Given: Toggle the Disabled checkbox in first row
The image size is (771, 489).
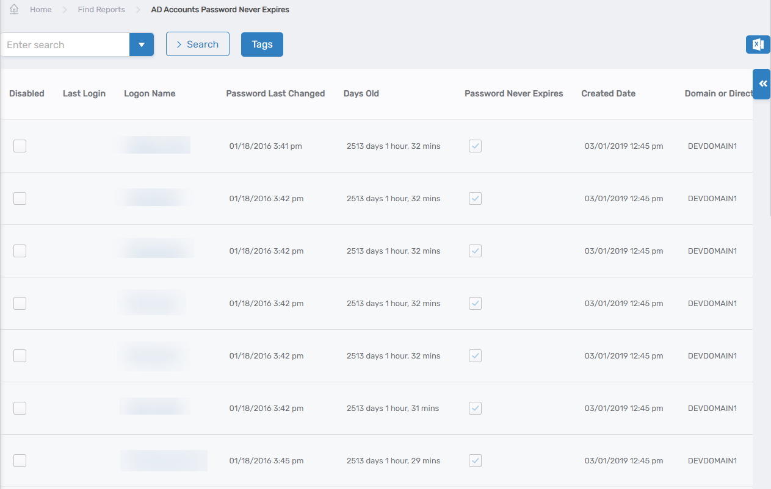Looking at the screenshot, I should point(20,146).
